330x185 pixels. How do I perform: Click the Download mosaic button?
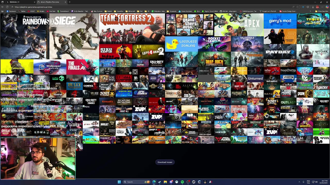tap(165, 162)
